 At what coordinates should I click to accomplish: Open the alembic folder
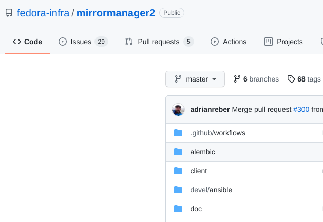(x=202, y=152)
